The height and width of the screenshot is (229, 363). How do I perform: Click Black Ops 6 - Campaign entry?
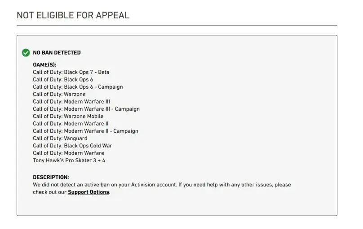click(78, 87)
